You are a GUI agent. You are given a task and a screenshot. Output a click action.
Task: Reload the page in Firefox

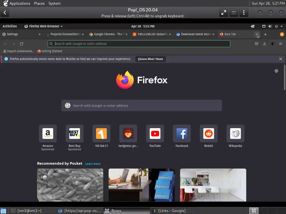point(21,44)
